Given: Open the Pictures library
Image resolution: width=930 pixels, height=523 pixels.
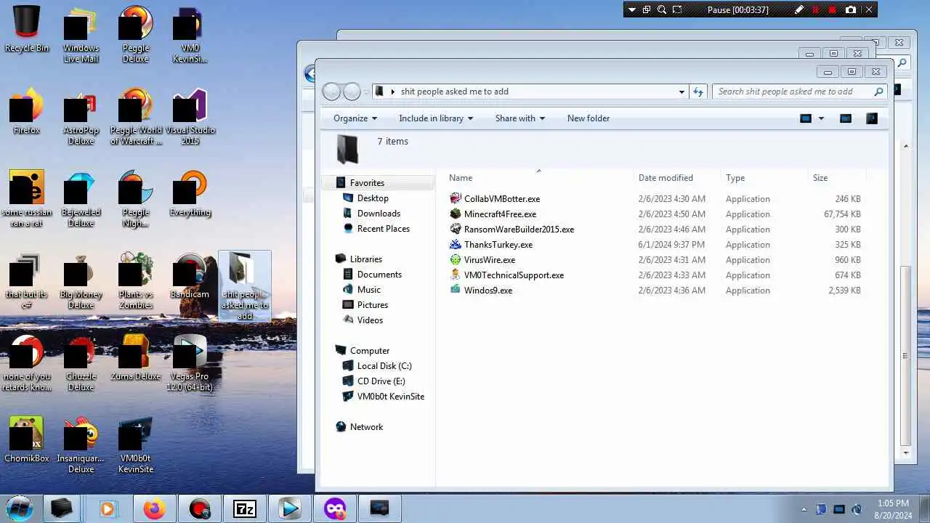Looking at the screenshot, I should [x=365, y=305].
